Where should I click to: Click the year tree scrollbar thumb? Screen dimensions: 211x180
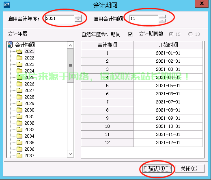[70, 66]
